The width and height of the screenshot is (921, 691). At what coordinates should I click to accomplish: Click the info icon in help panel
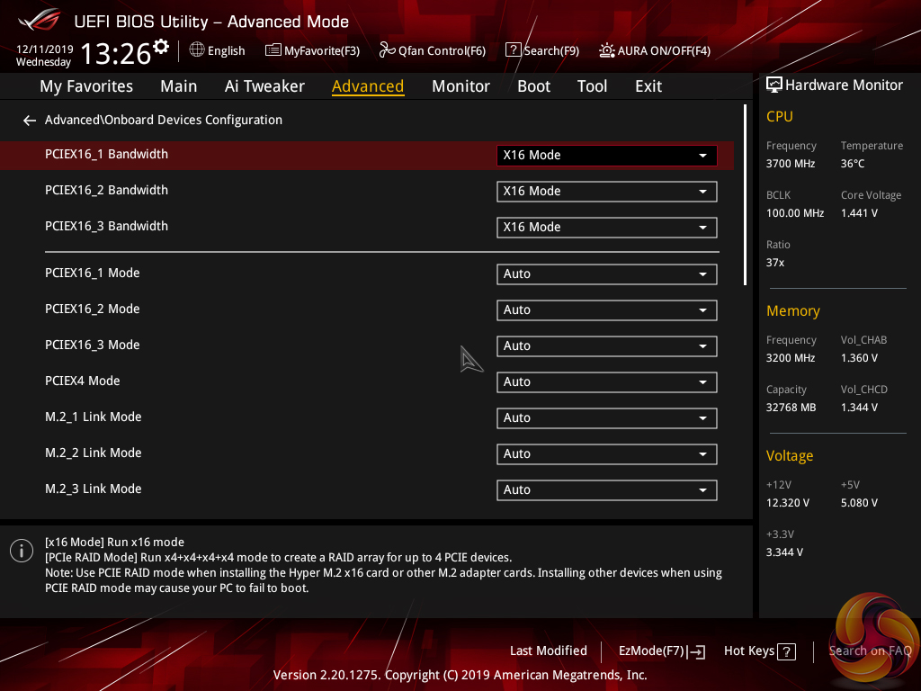click(x=22, y=551)
